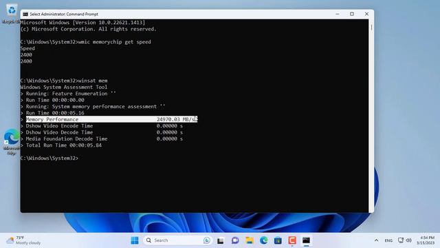Select the Command Prompt taskbar icon
Viewport: 440px width, 248px height.
coord(306,240)
